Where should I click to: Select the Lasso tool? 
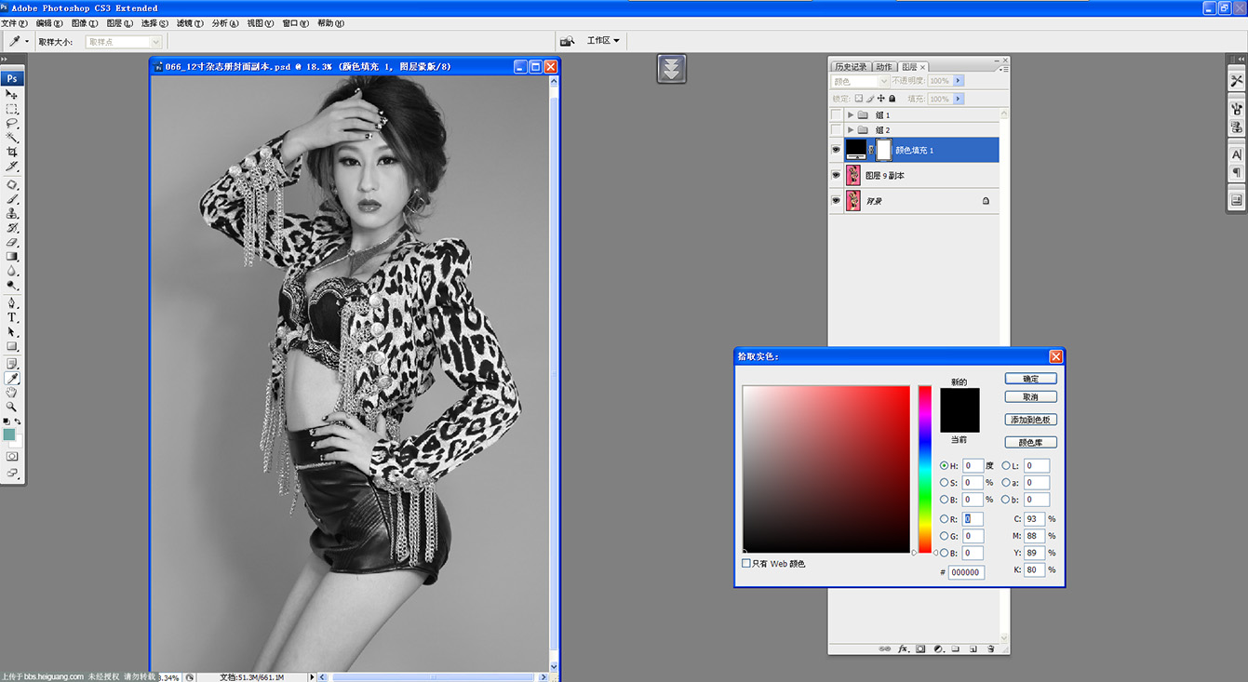pyautogui.click(x=12, y=123)
